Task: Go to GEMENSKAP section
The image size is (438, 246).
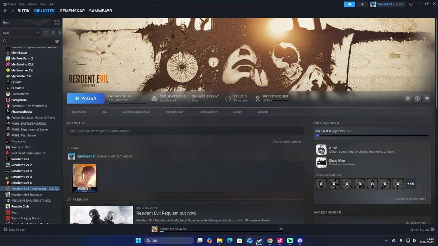Action: tap(72, 11)
